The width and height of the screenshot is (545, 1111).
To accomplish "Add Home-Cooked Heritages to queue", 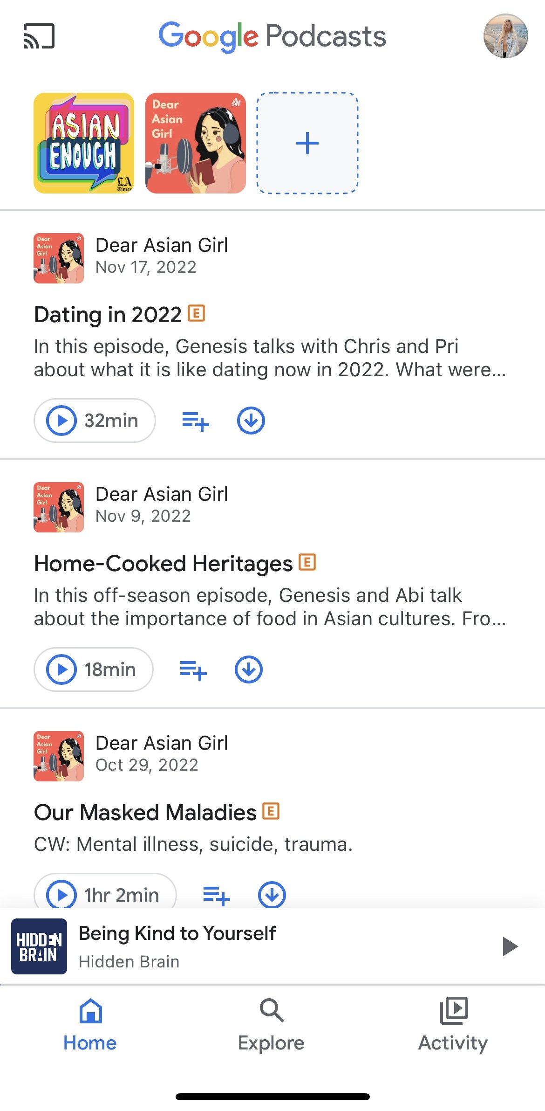I will point(193,670).
